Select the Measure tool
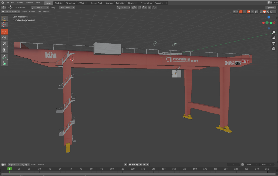 click(4, 63)
